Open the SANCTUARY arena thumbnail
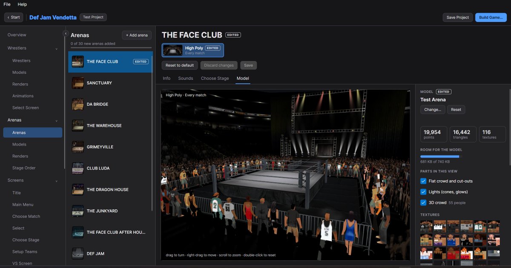 point(78,83)
